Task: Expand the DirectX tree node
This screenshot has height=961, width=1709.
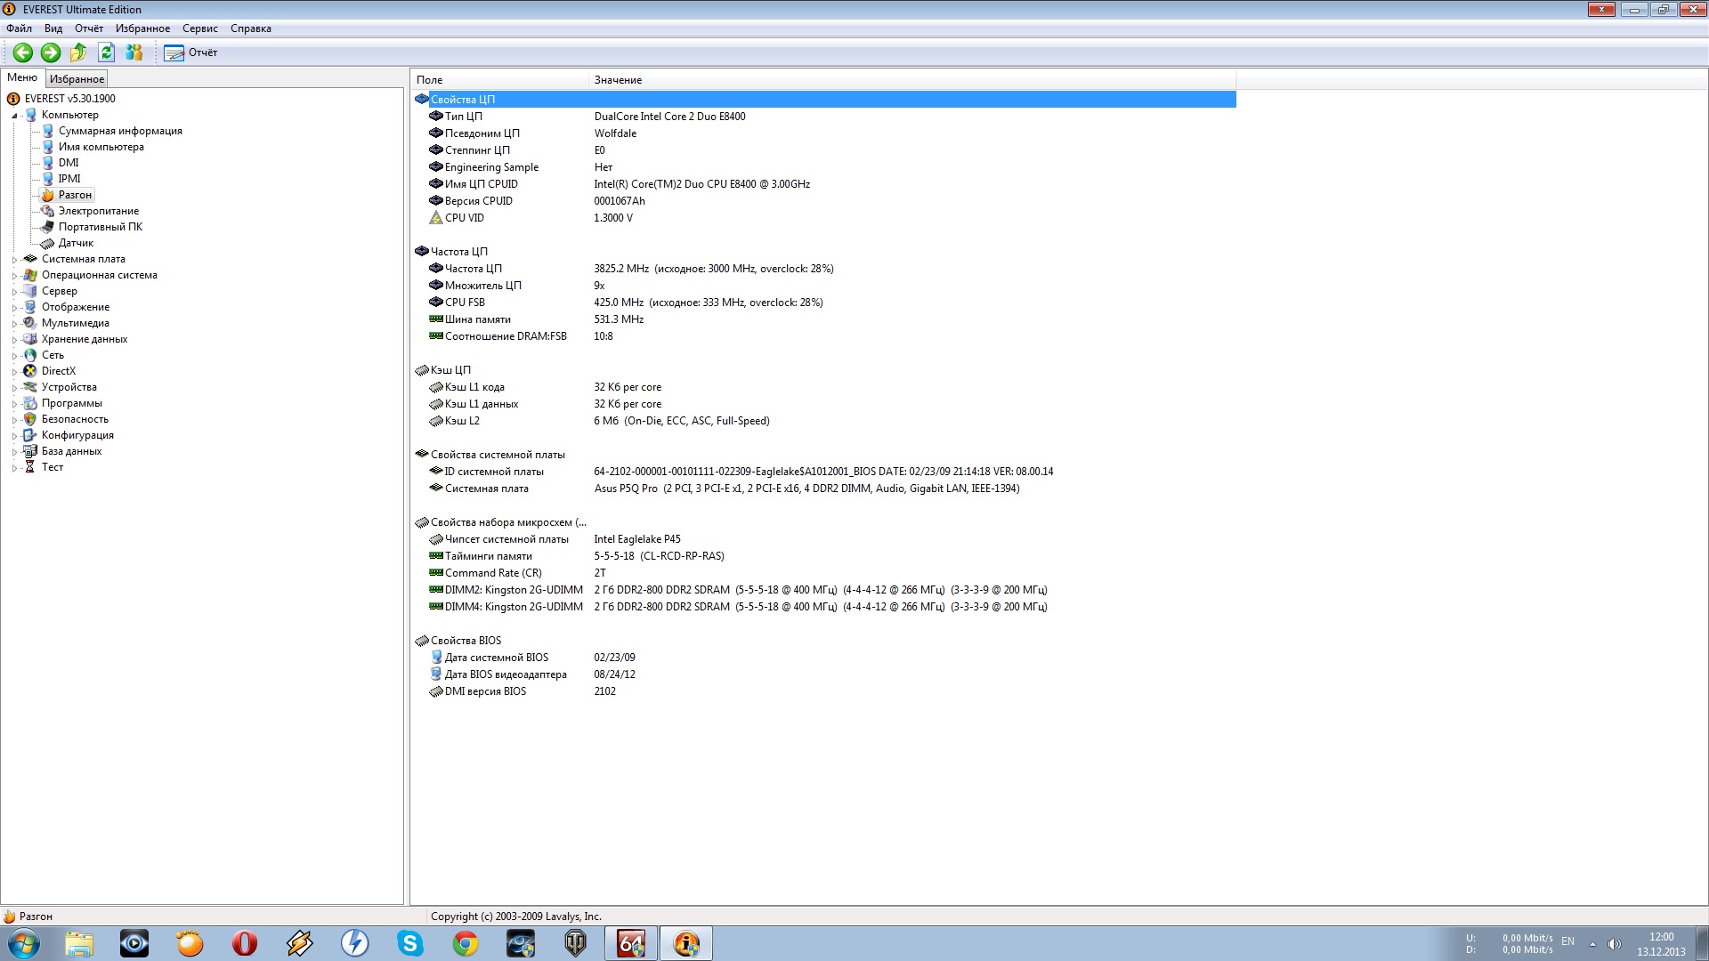Action: click(14, 372)
